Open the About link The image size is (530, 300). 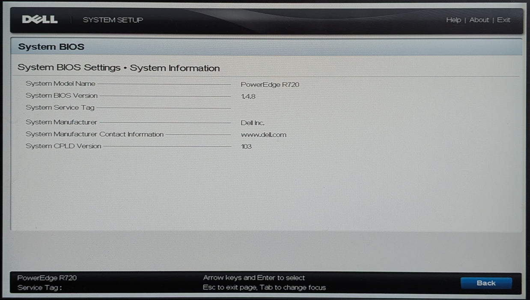pos(479,20)
